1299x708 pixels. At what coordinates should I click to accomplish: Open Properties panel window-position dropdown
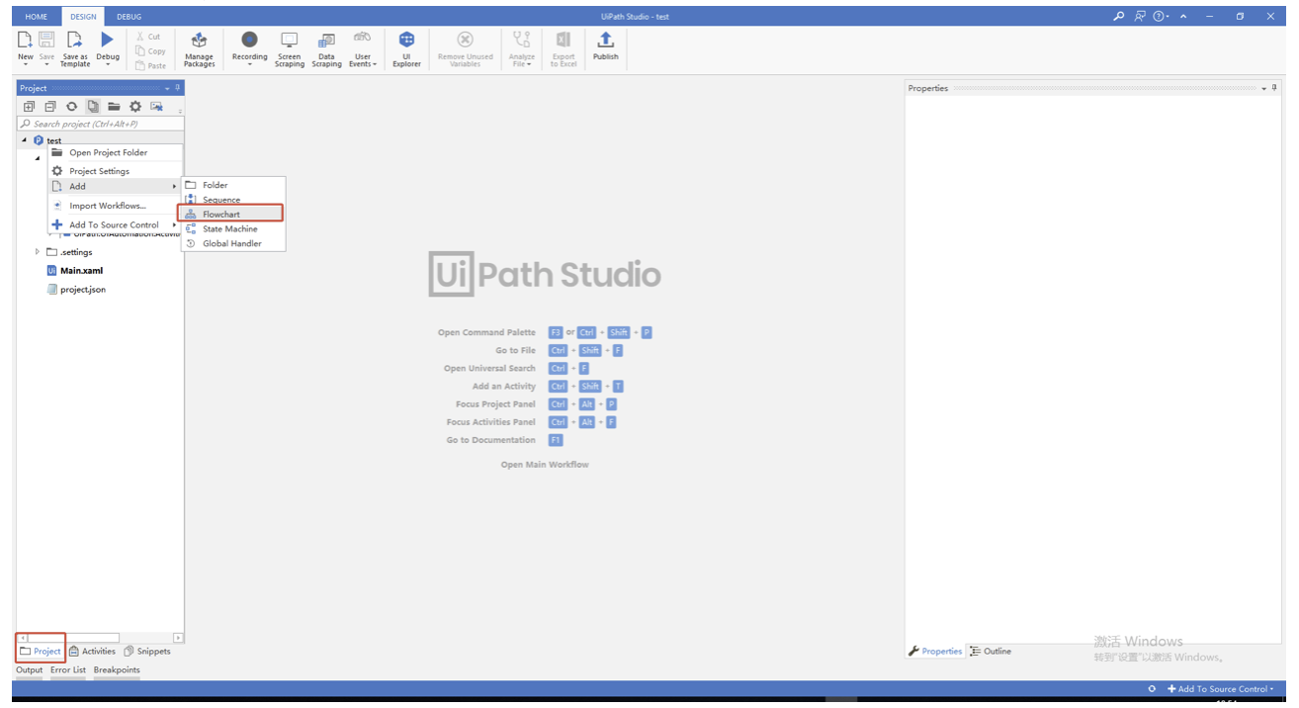point(1264,88)
